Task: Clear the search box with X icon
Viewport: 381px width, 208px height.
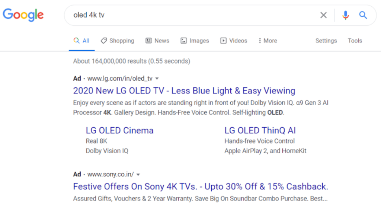Action: [x=323, y=15]
